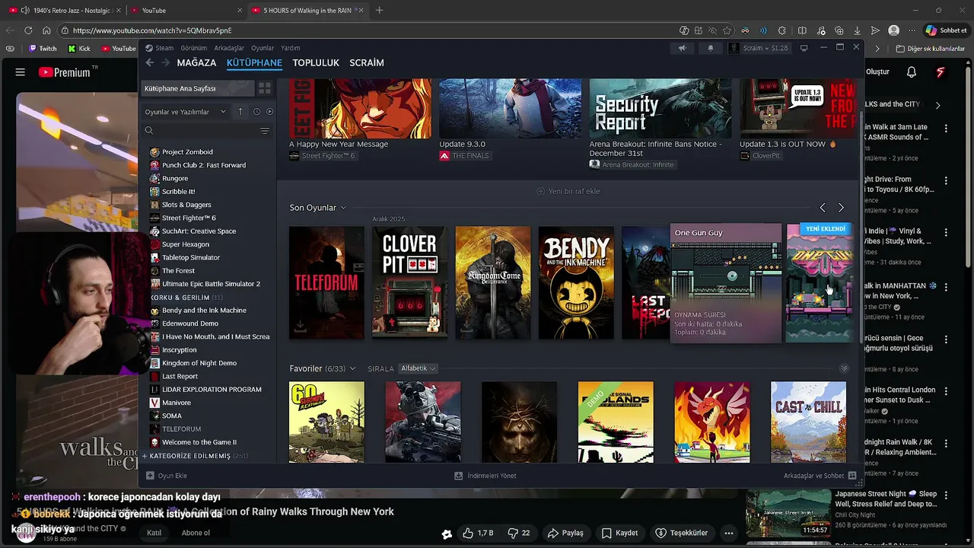Click YouTube Teşekkürler button
Image resolution: width=974 pixels, height=548 pixels.
682,533
